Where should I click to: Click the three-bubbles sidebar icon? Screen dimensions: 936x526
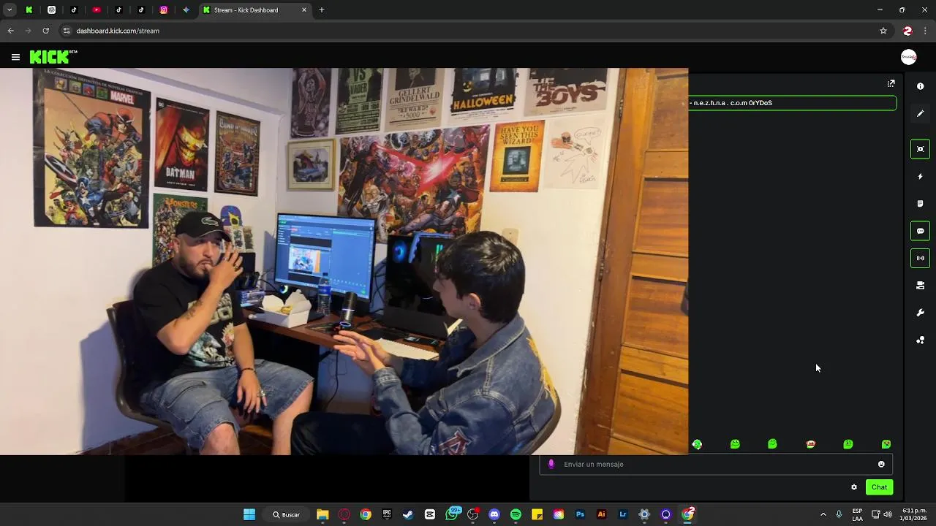pos(920,340)
